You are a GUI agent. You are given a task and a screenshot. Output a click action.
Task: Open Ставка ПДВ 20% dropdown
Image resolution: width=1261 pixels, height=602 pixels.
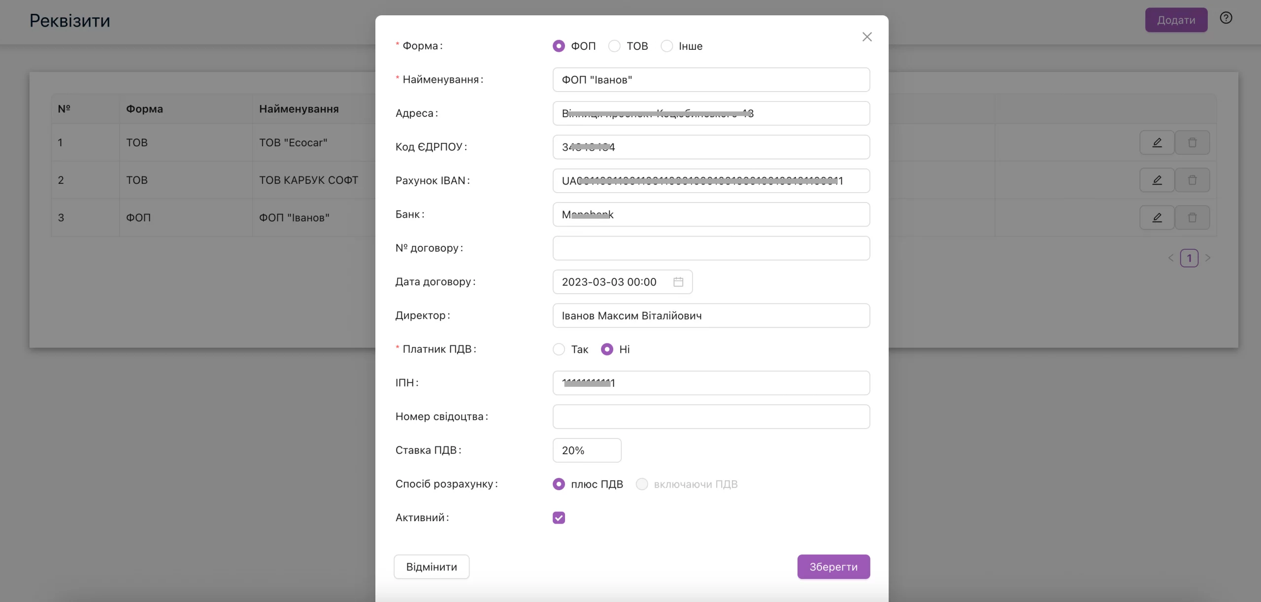tap(587, 450)
